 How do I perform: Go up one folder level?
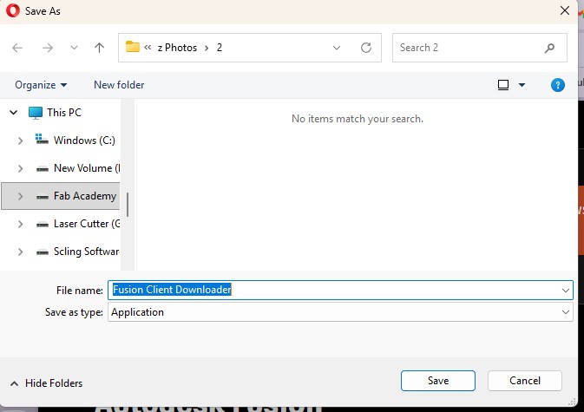coord(99,48)
